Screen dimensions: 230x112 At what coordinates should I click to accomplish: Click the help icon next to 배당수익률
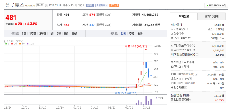pos(186,88)
